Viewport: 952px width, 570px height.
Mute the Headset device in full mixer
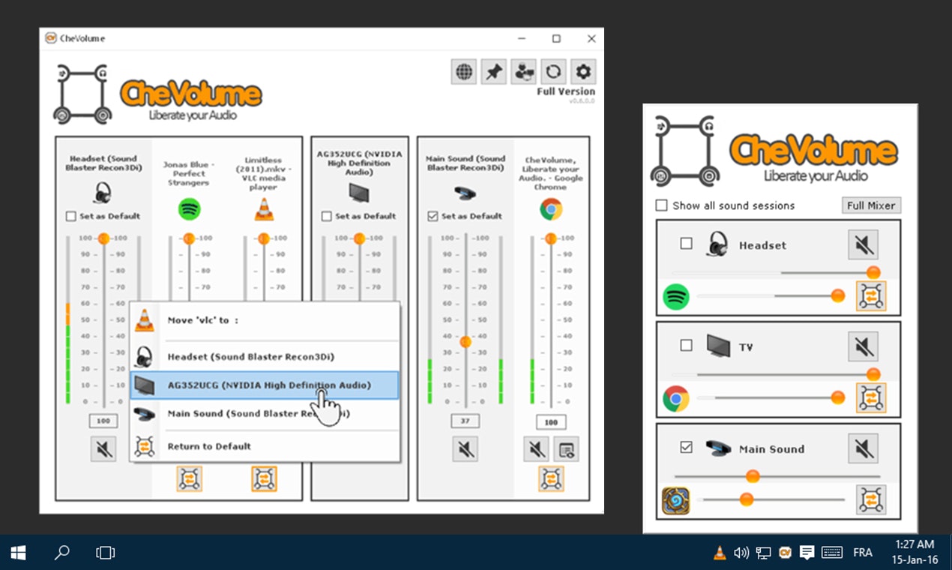click(103, 449)
